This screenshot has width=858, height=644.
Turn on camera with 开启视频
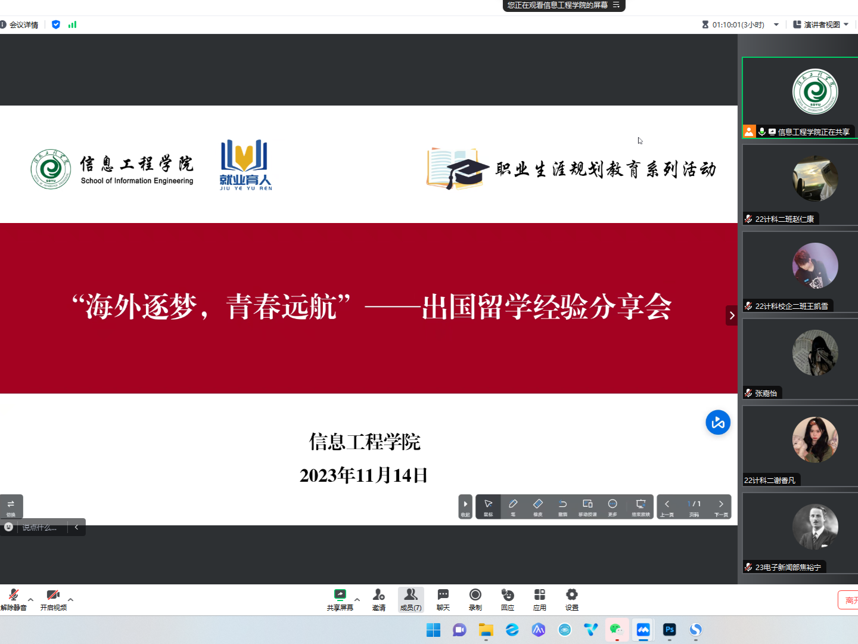pyautogui.click(x=53, y=599)
